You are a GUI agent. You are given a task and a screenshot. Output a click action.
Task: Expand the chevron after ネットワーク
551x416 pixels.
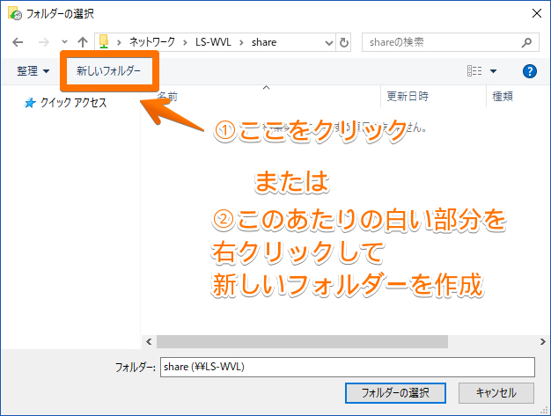(x=185, y=42)
